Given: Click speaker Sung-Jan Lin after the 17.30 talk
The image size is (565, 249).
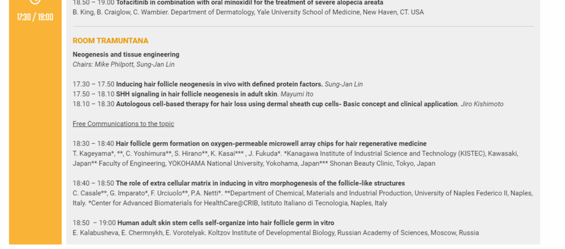Looking at the screenshot, I should pyautogui.click(x=344, y=84).
